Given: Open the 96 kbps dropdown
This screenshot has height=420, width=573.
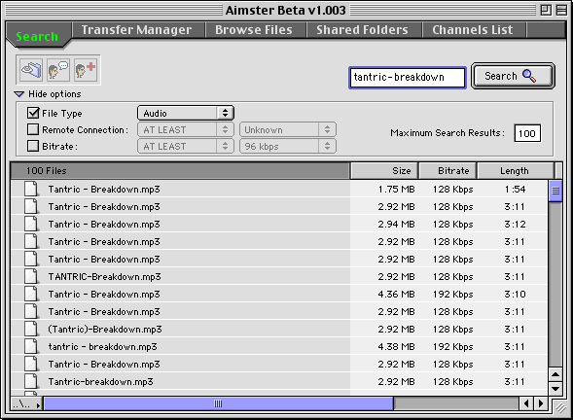Looking at the screenshot, I should (288, 146).
